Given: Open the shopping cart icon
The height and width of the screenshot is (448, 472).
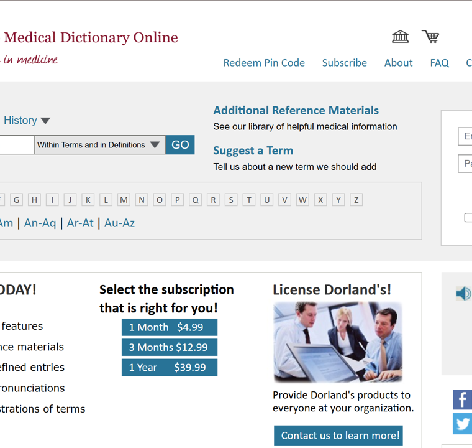Looking at the screenshot, I should 430,37.
